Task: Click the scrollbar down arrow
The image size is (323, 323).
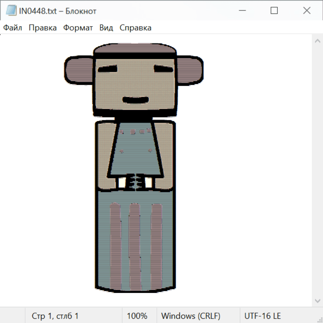Action: 317,300
